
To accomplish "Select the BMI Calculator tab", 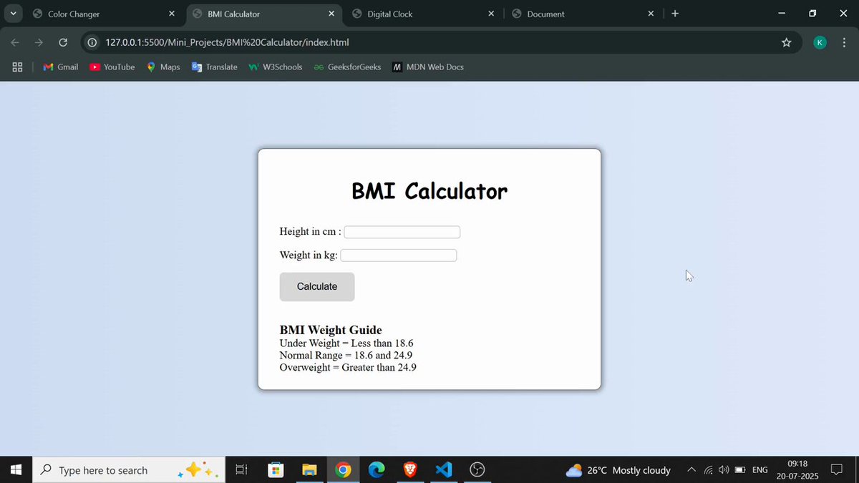I will pos(264,14).
